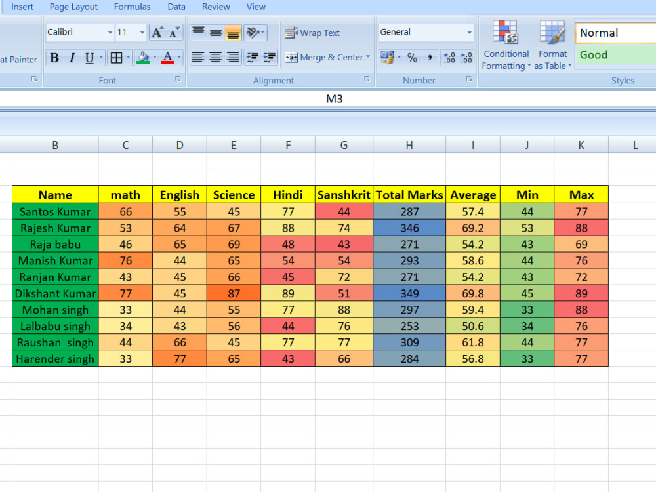Click the Decrease Font Size icon

click(x=174, y=33)
